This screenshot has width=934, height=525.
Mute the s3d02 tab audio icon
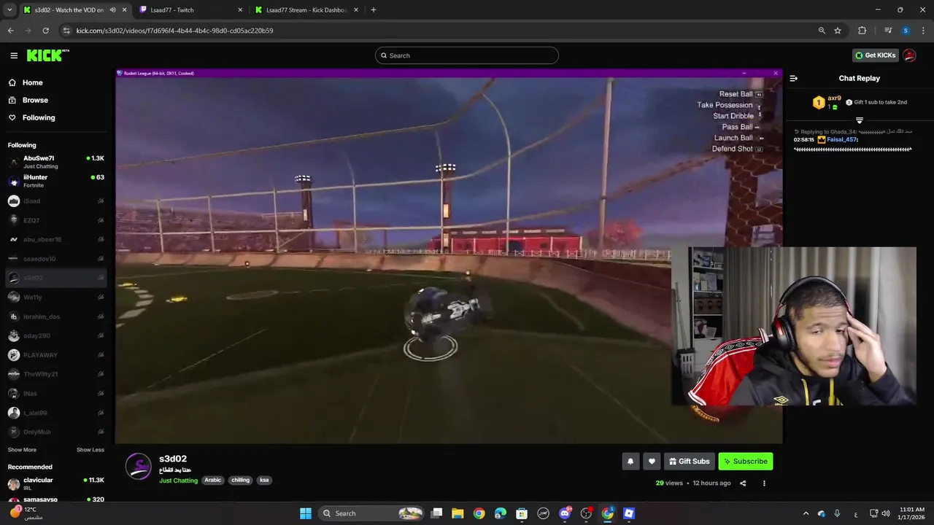112,10
